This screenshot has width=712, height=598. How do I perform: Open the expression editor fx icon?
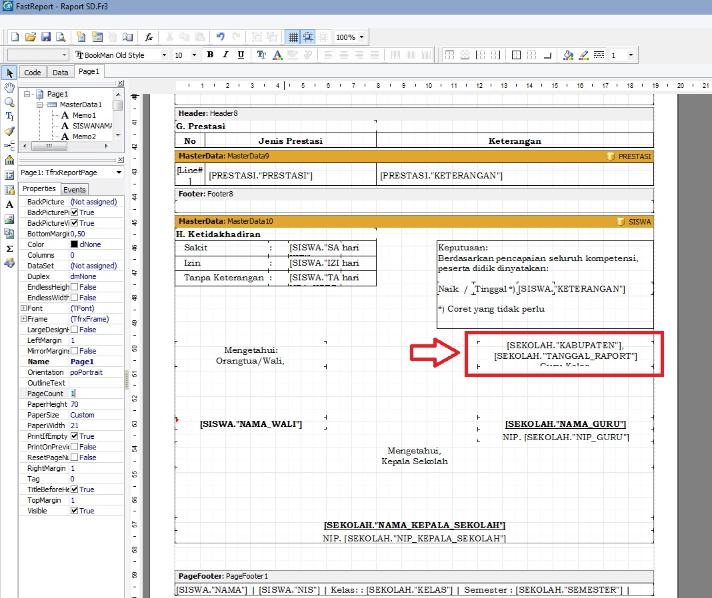[x=149, y=37]
